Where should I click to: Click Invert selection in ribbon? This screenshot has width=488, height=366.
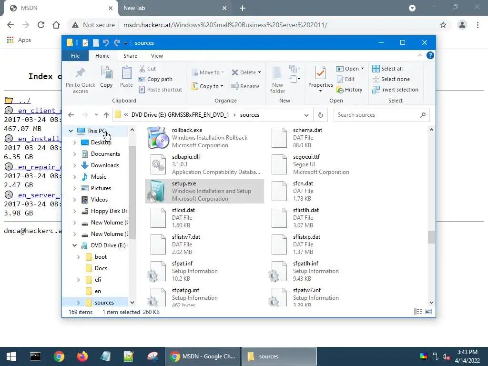(x=395, y=90)
